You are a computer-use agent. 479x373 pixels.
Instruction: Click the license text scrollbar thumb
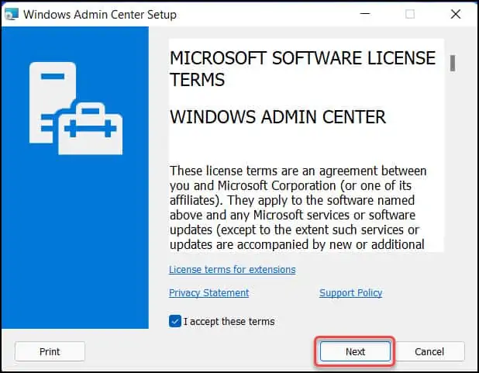(453, 63)
